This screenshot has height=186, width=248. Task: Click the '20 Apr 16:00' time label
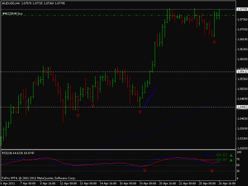click(x=167, y=184)
